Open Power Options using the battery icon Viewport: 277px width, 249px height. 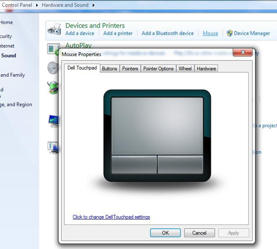coord(53,88)
